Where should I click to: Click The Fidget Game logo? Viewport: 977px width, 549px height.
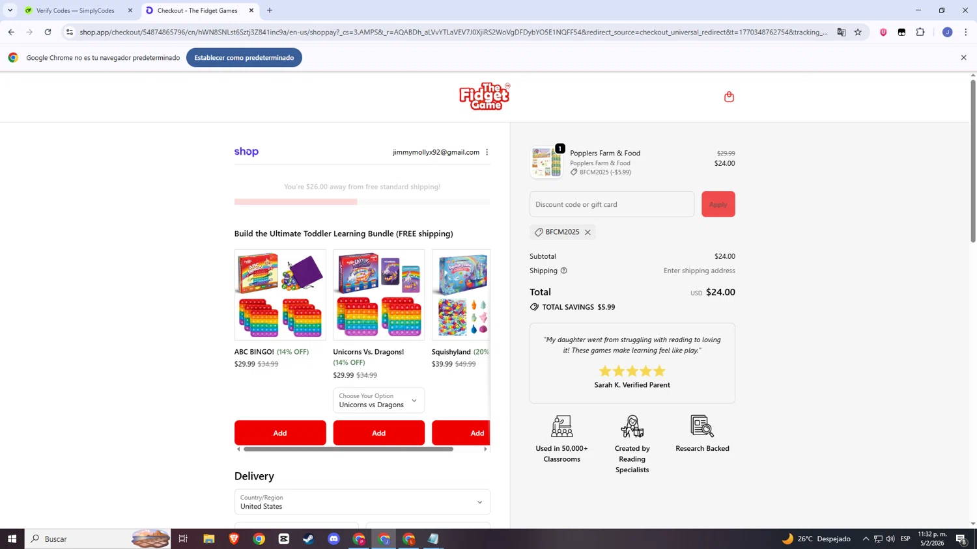(x=485, y=96)
